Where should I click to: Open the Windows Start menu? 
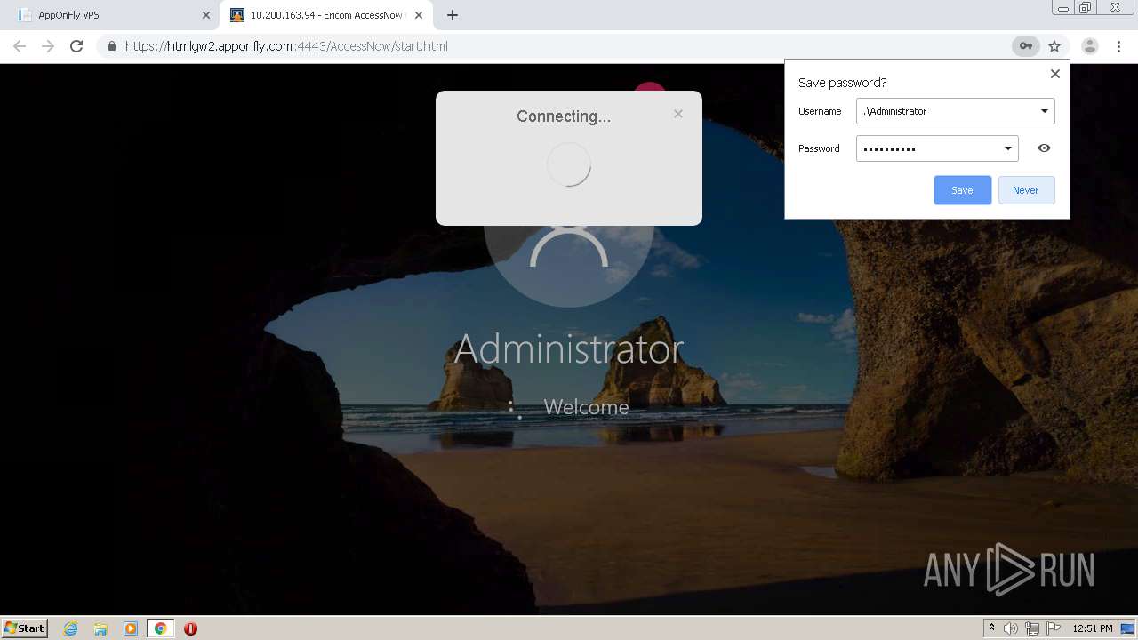click(x=25, y=628)
